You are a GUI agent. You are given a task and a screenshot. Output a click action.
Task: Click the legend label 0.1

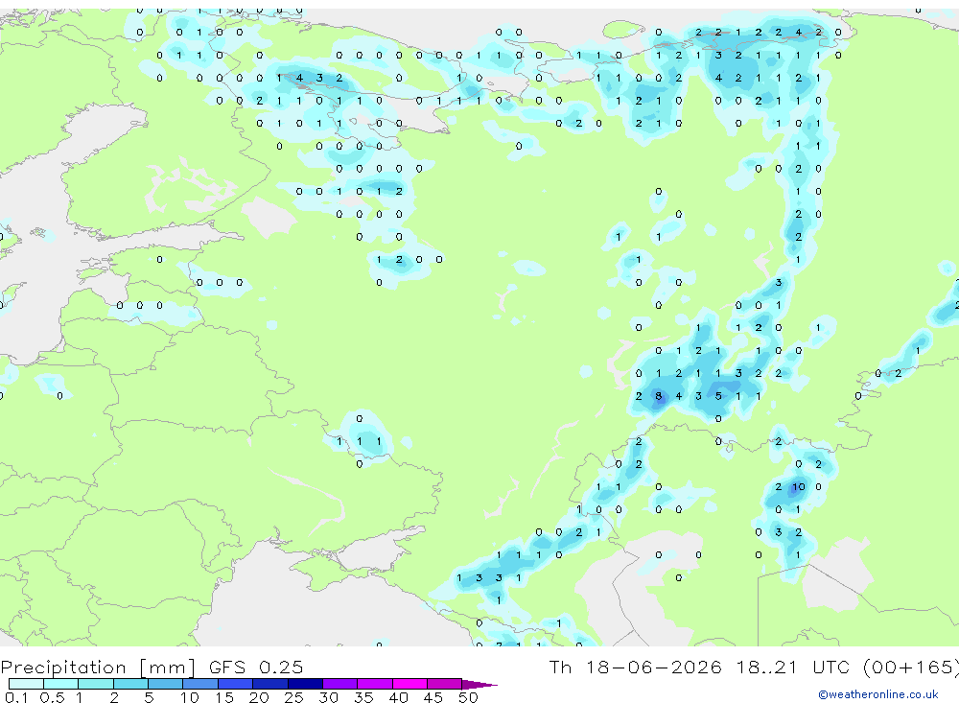[x=16, y=697]
